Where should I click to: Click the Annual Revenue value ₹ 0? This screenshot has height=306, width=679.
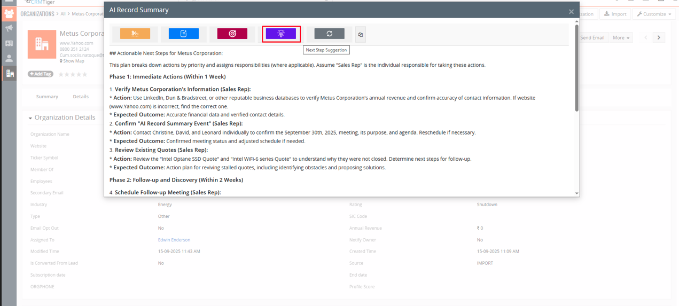480,228
